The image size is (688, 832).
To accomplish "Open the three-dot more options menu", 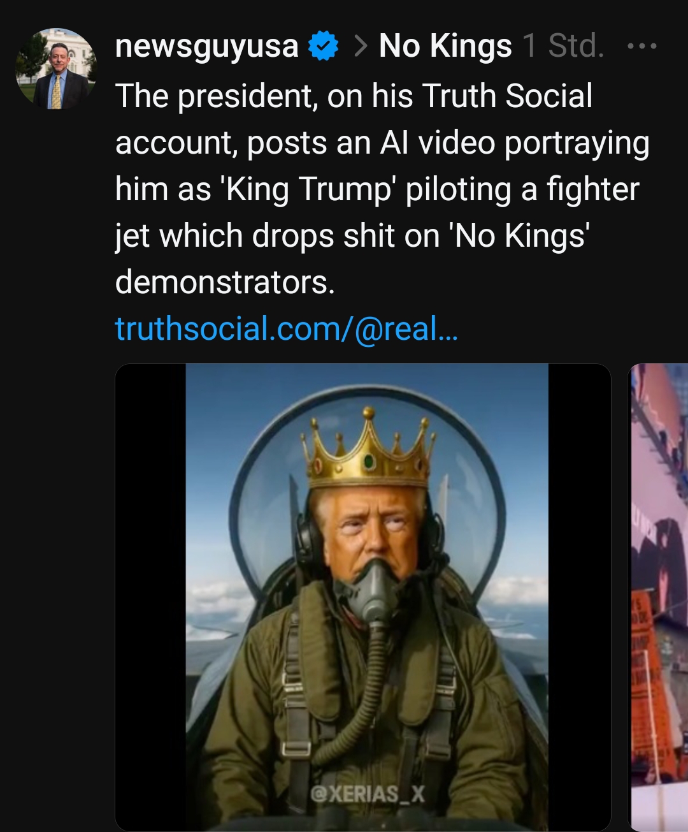I will (641, 47).
